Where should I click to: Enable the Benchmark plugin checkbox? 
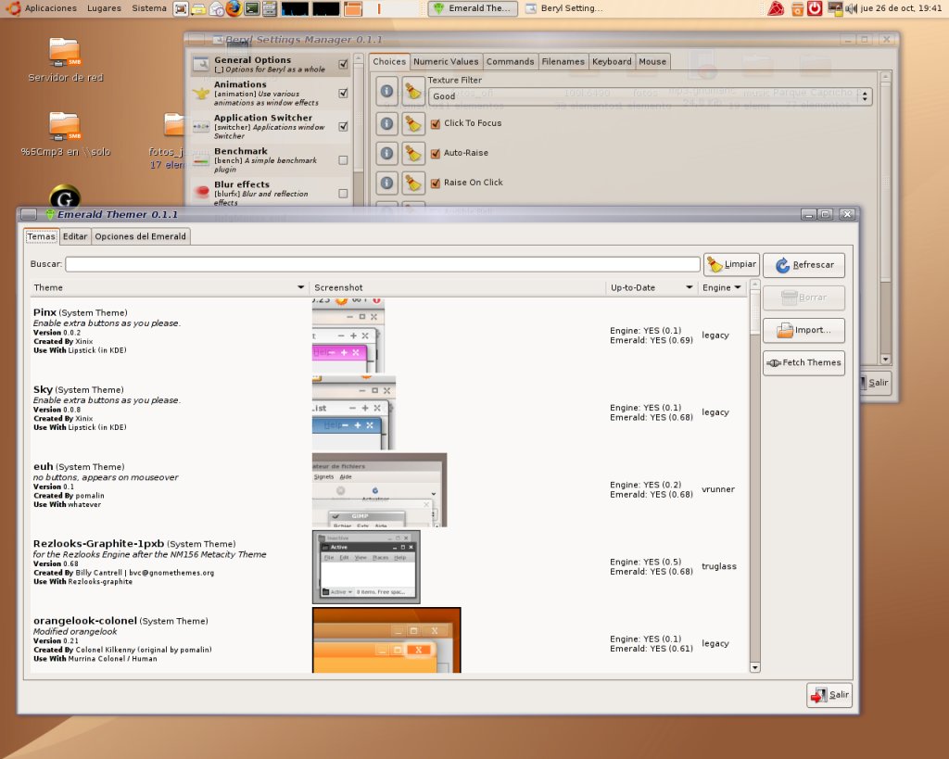(343, 160)
